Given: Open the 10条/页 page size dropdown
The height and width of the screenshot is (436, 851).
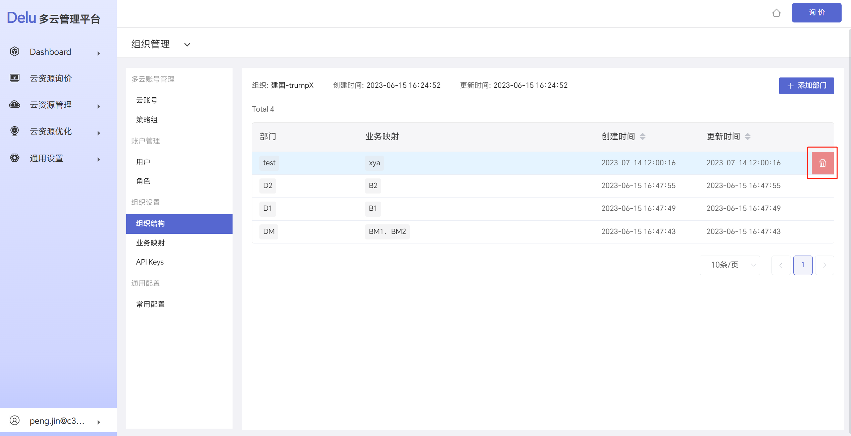Looking at the screenshot, I should click(x=730, y=265).
